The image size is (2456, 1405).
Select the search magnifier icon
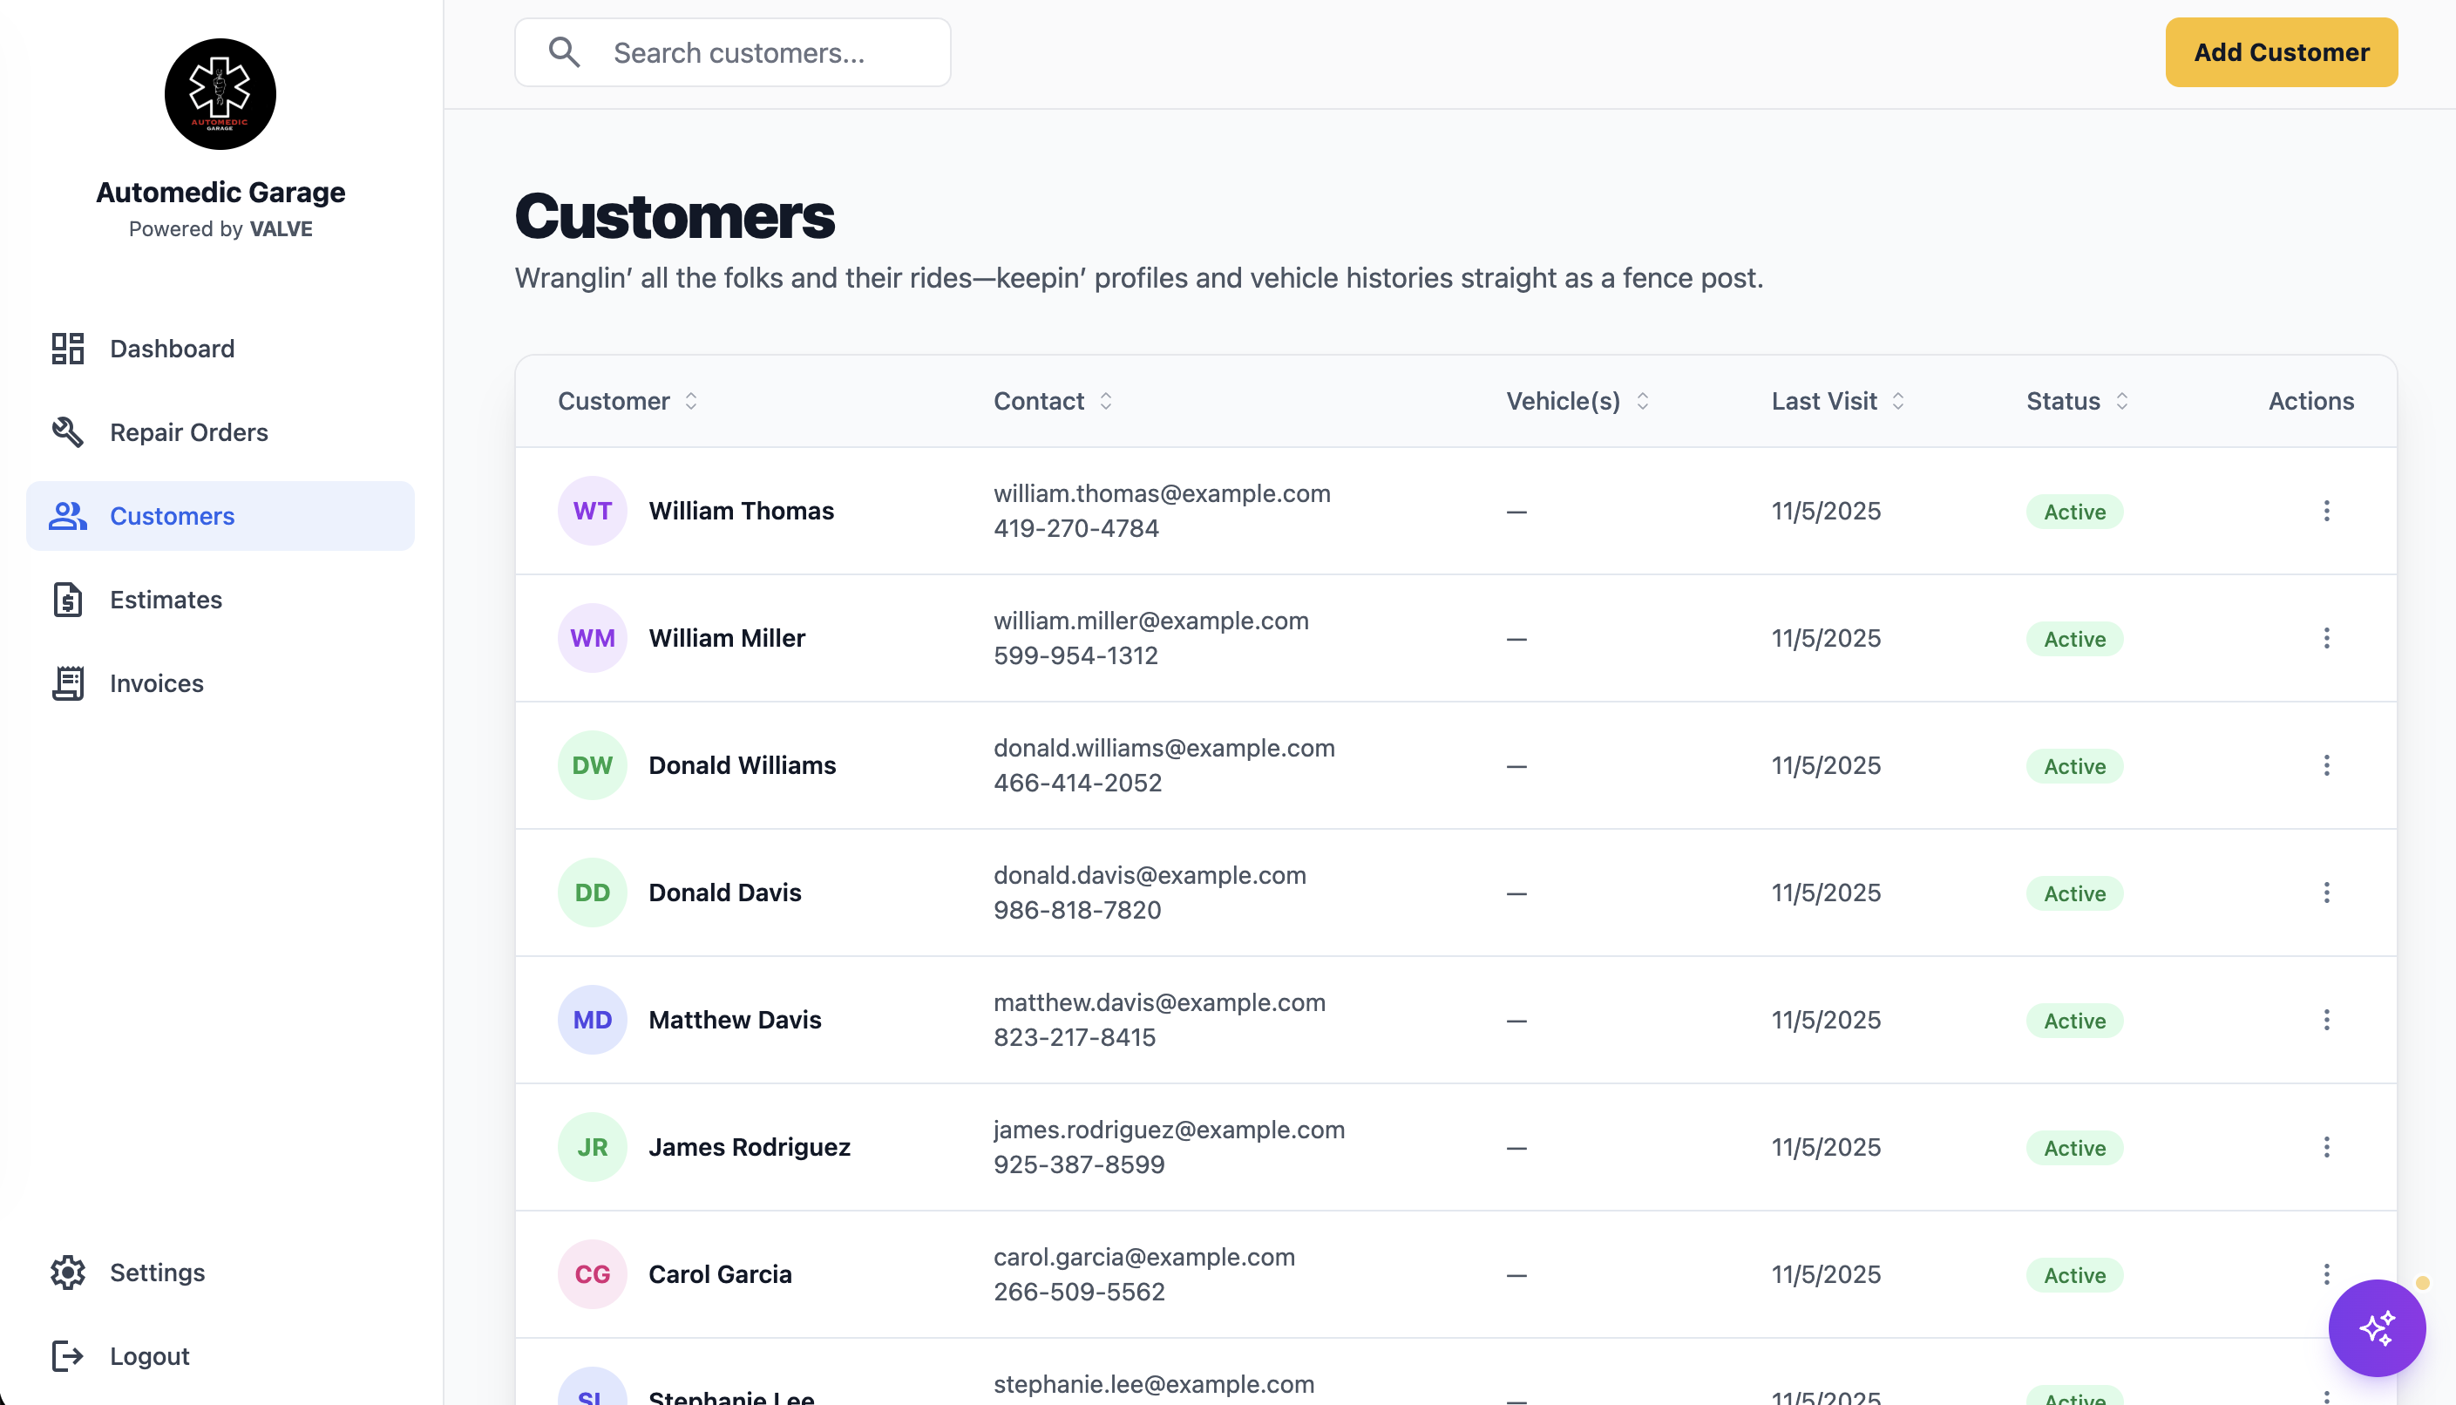(x=564, y=52)
